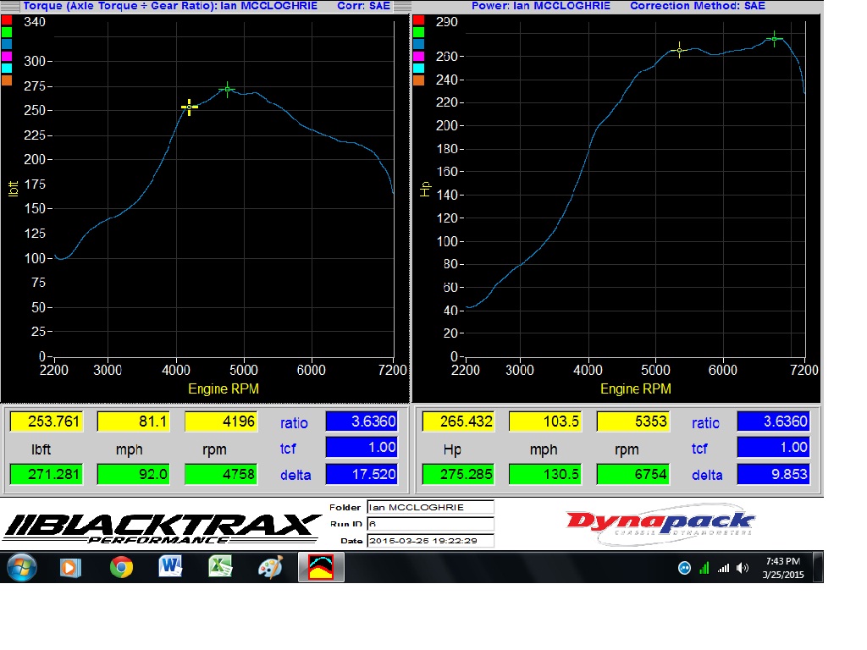Viewport: 867px width, 650px height.
Task: Click the Run ID field
Action: tap(430, 524)
